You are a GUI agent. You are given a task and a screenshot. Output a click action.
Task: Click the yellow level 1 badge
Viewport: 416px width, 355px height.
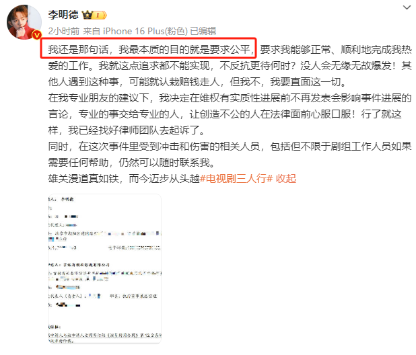pyautogui.click(x=100, y=15)
